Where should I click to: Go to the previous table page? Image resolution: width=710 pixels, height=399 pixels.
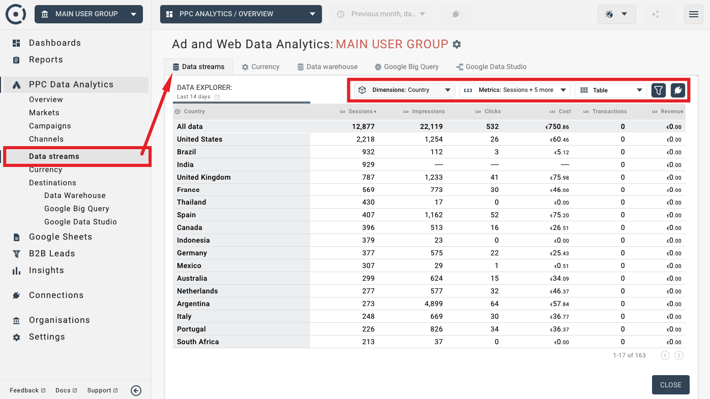click(665, 355)
